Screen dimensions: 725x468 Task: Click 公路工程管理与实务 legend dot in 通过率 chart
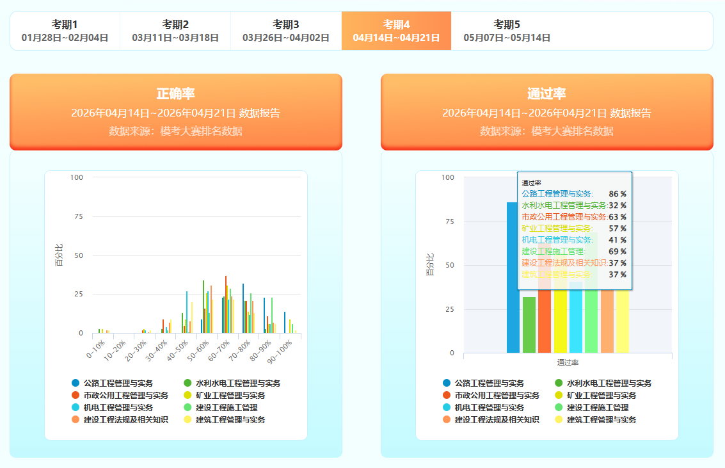446,383
